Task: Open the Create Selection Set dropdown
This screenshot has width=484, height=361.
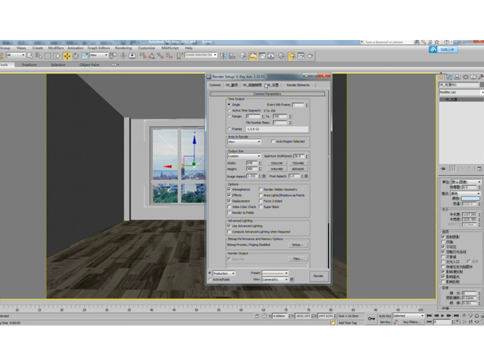Action: coord(201,55)
